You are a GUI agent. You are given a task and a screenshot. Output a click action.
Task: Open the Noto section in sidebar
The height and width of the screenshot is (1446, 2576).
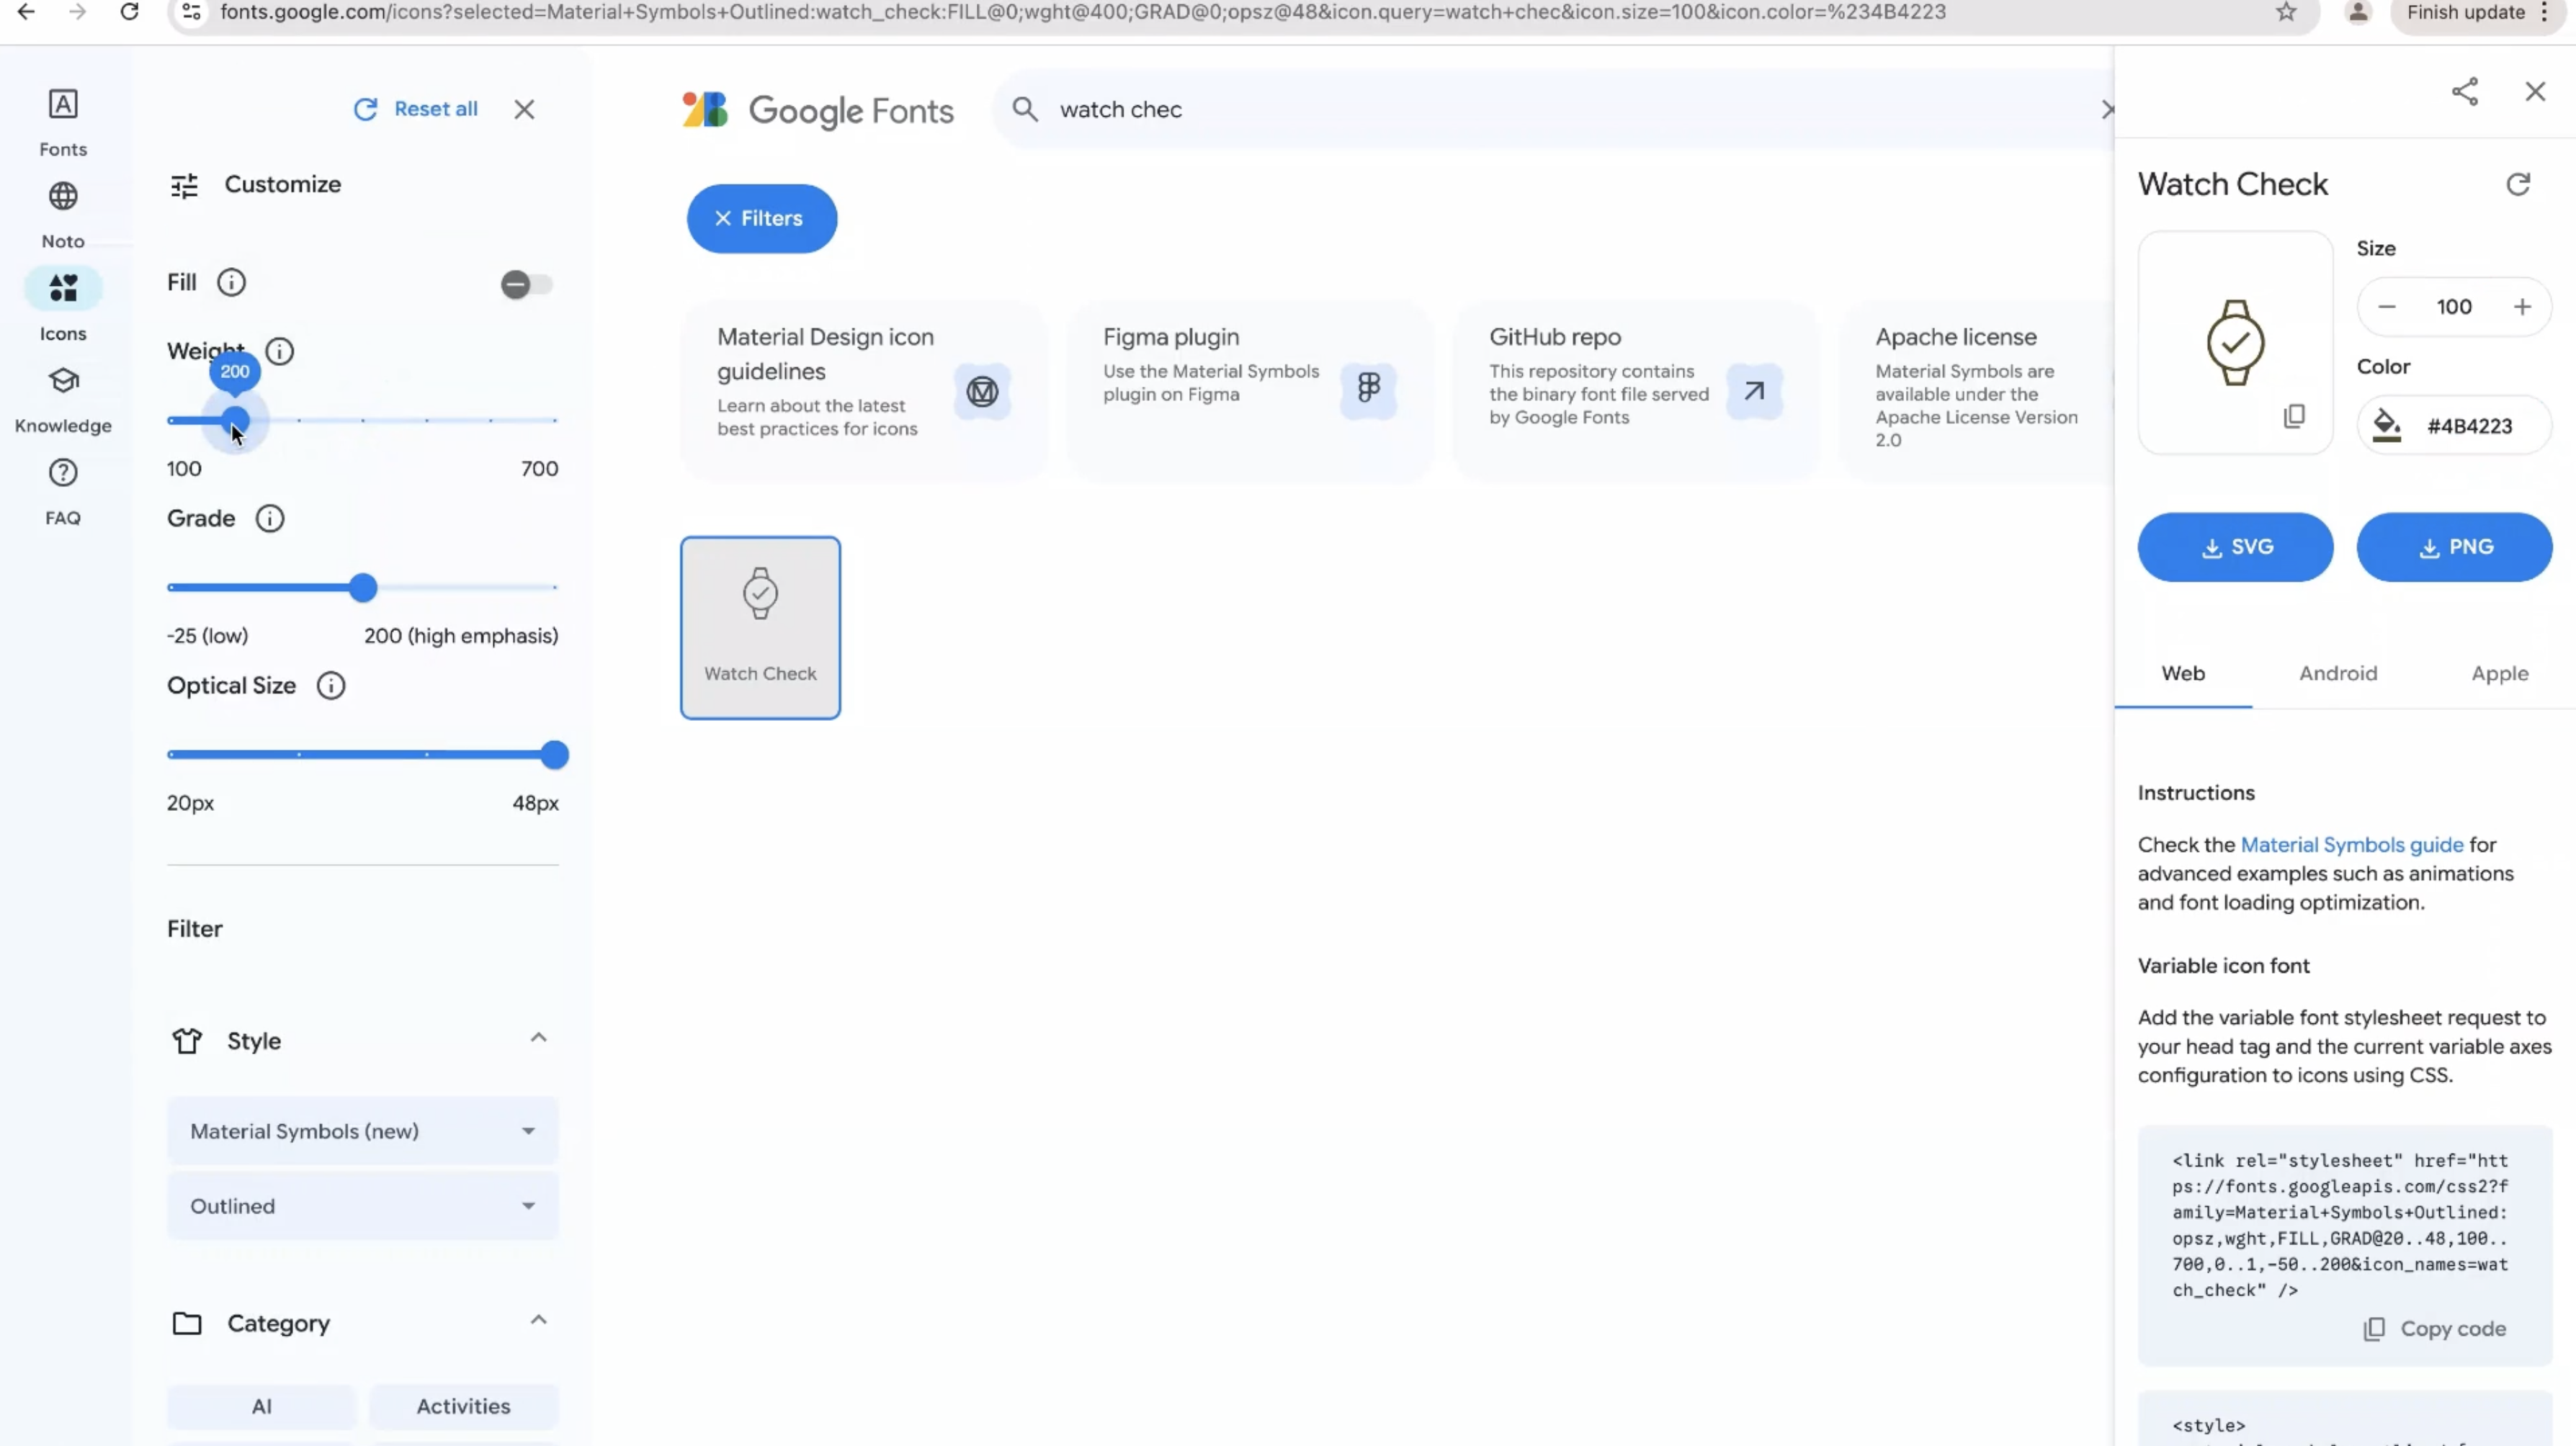(x=63, y=197)
